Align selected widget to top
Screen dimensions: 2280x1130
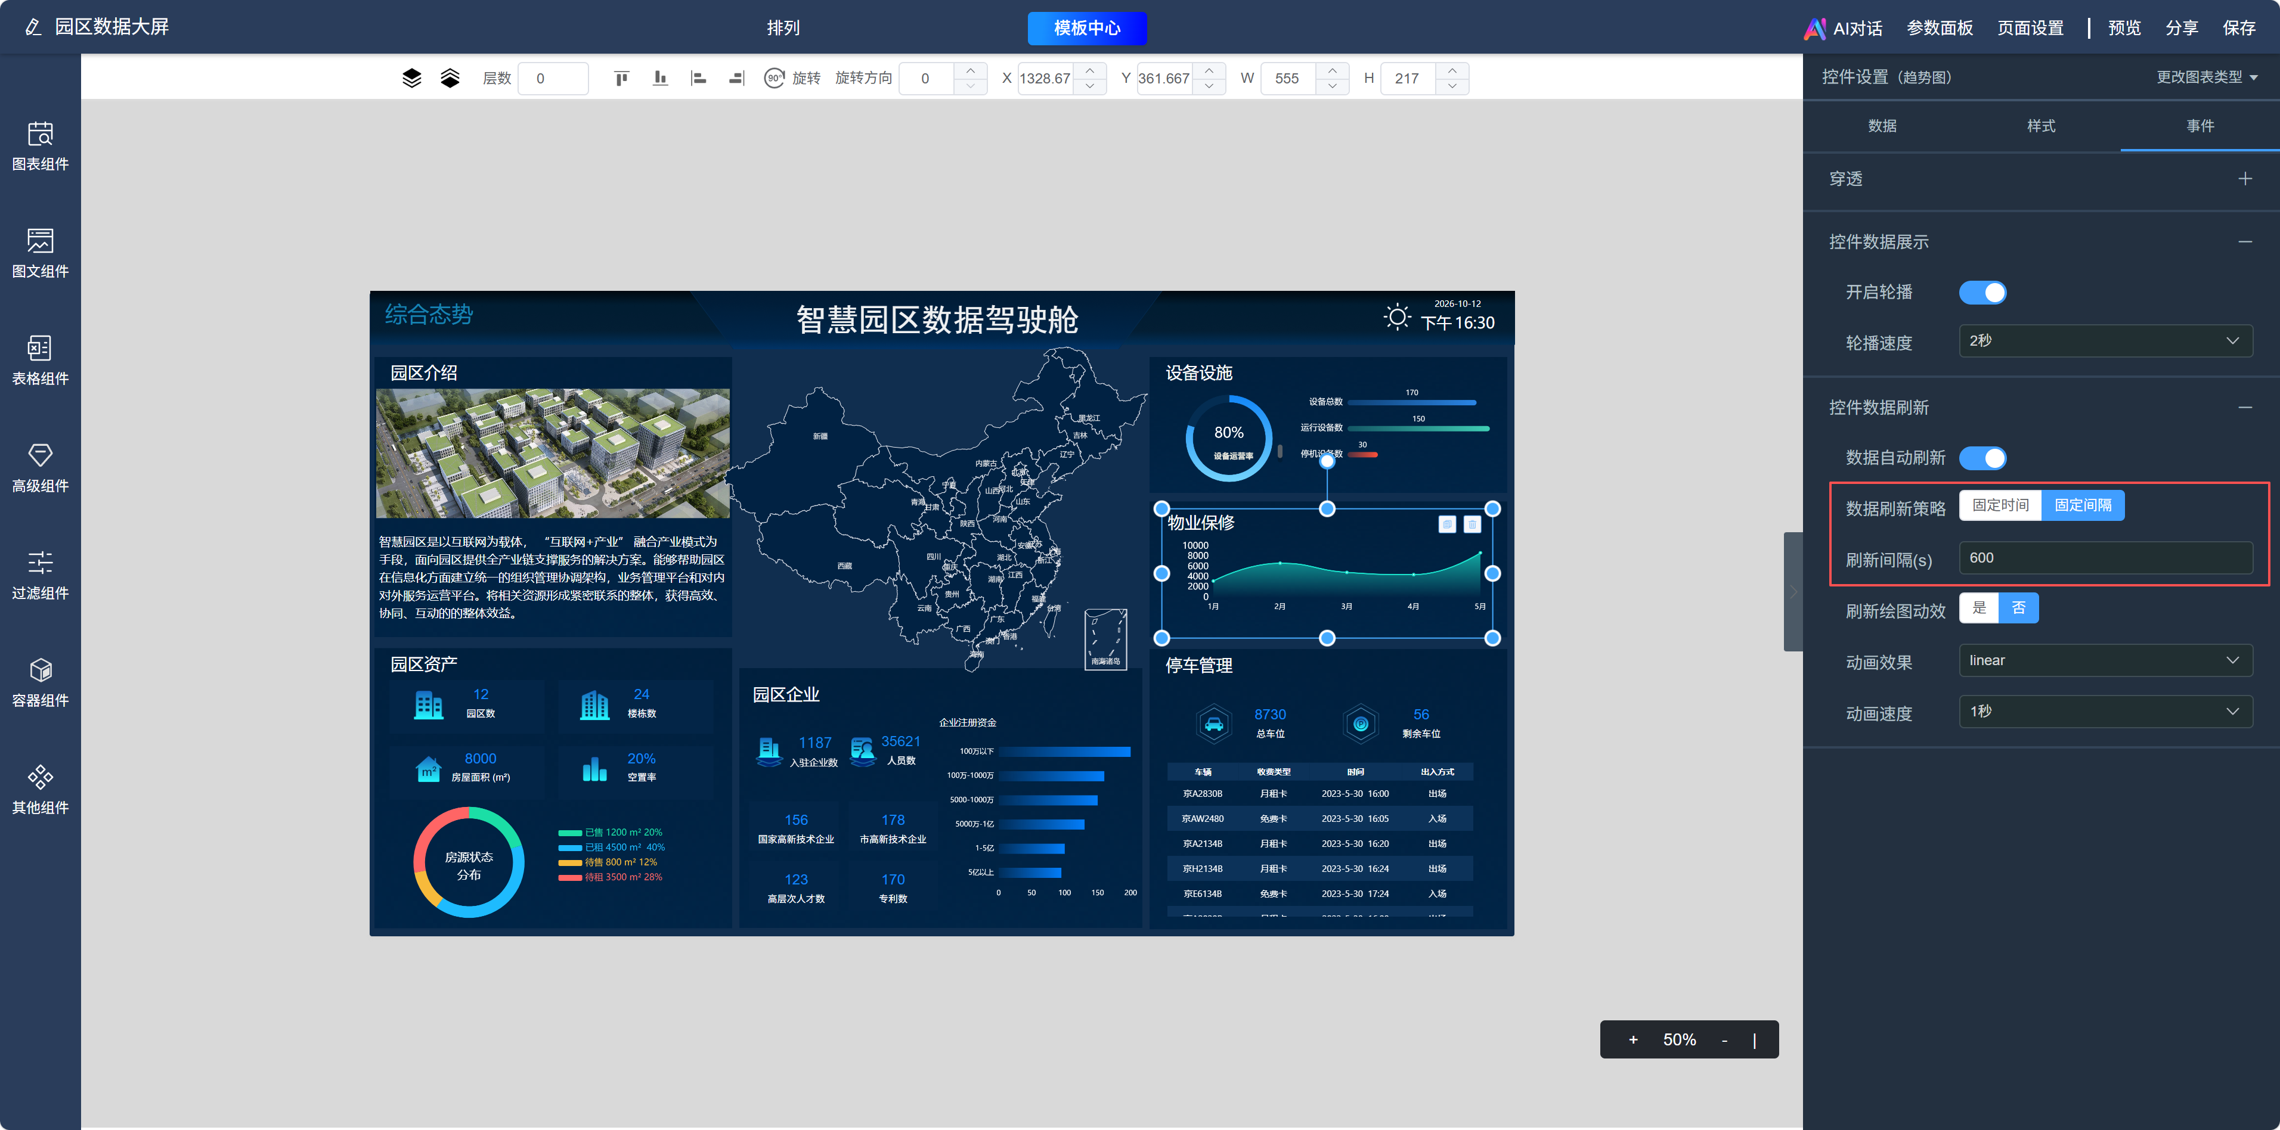point(621,78)
